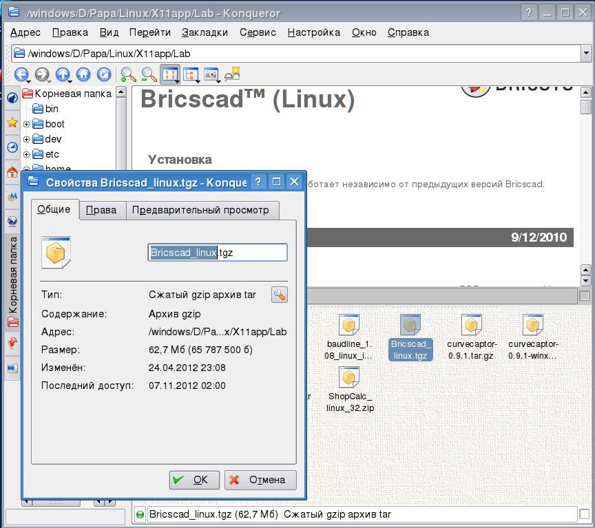Image resolution: width=595 pixels, height=528 pixels.
Task: Select Корневая папка root in the tree
Action: pyautogui.click(x=67, y=94)
